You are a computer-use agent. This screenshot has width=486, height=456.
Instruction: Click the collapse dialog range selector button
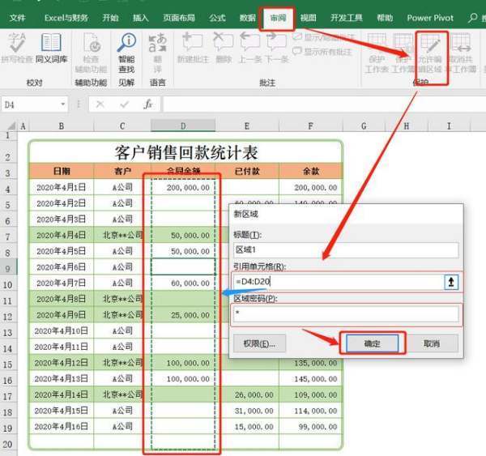point(450,281)
